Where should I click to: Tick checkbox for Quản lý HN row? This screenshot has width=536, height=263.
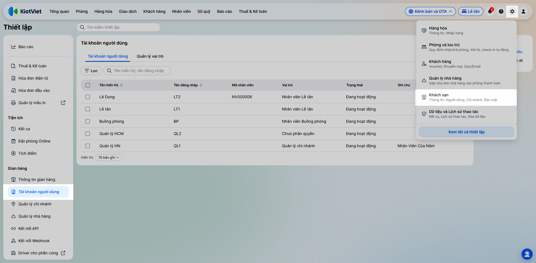coord(88,146)
